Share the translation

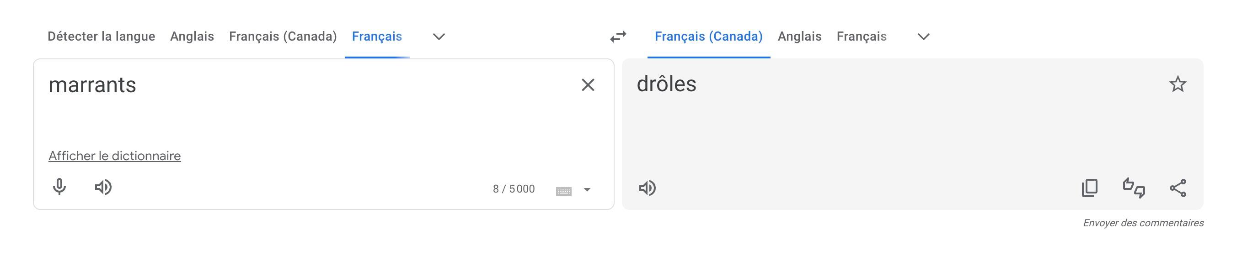(1178, 188)
